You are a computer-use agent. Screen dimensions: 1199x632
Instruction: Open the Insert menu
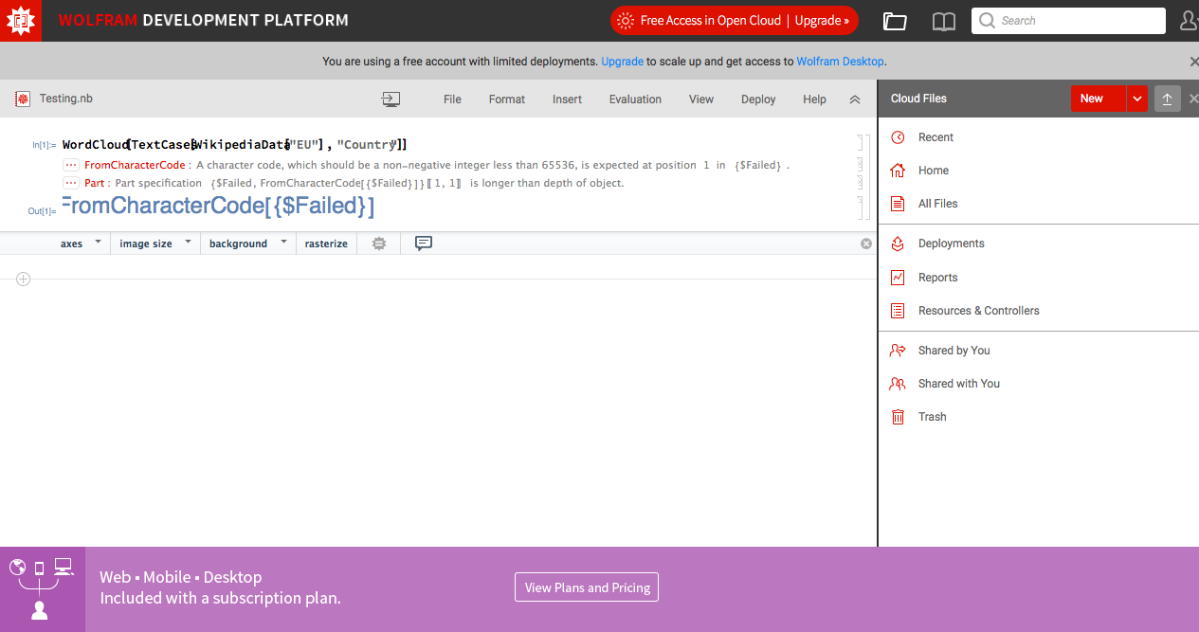[x=568, y=99]
